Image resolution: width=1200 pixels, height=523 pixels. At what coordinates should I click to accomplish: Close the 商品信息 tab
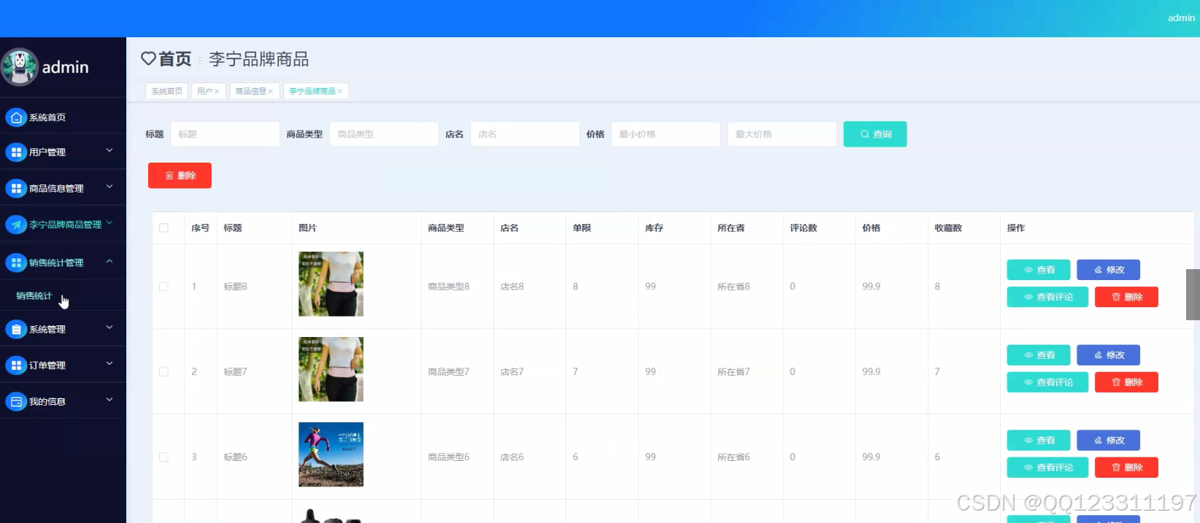pos(270,91)
